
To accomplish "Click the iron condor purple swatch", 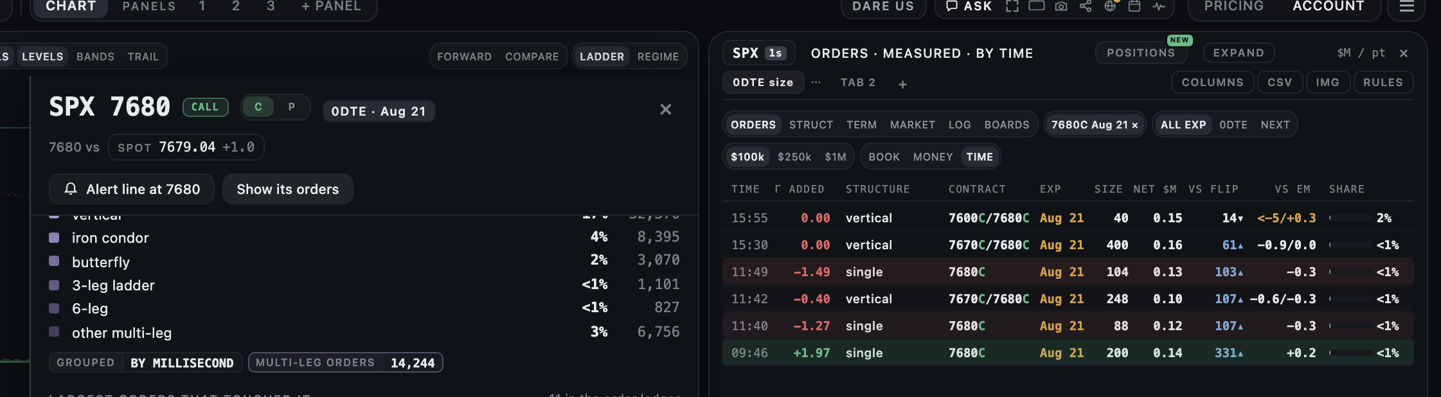I will point(54,238).
